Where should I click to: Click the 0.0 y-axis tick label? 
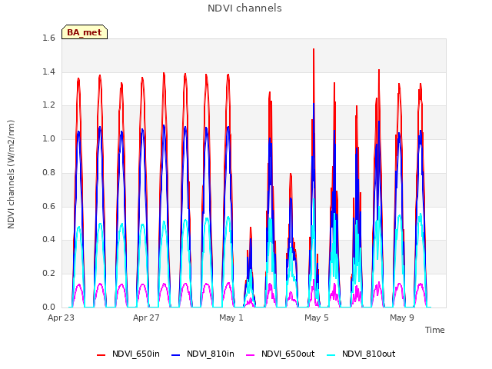tap(48, 307)
